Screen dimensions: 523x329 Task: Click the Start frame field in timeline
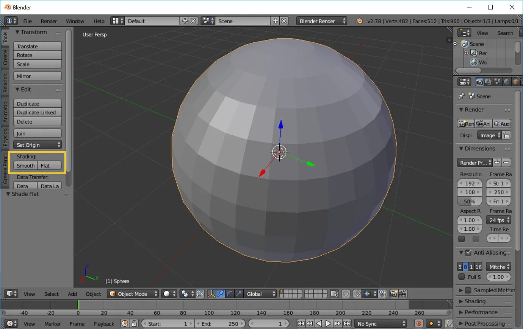point(167,324)
